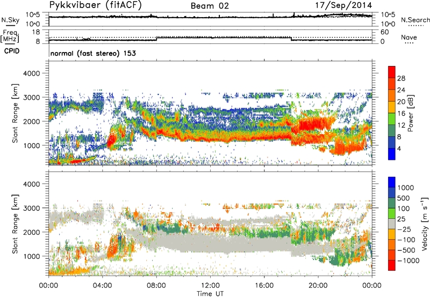Click the 'Time UT' axis title

click(210, 293)
